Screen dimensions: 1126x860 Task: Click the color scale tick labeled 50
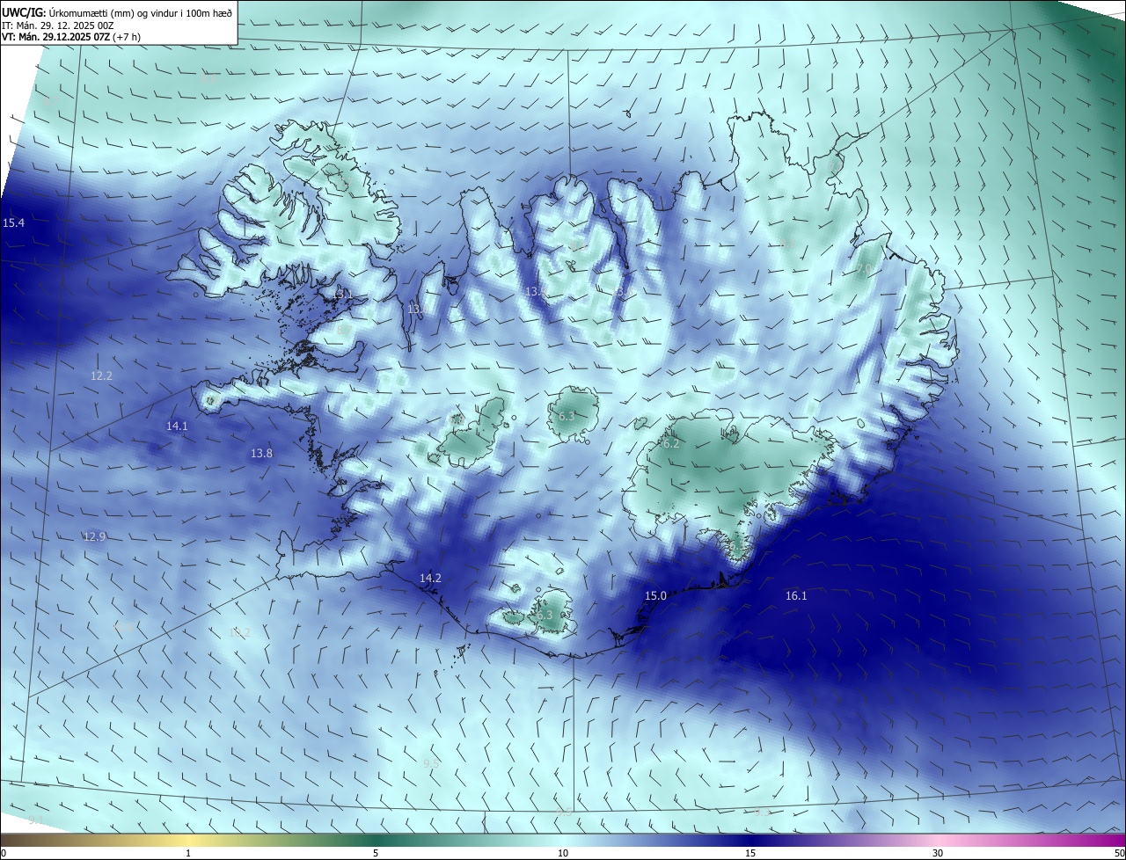pos(1119,853)
